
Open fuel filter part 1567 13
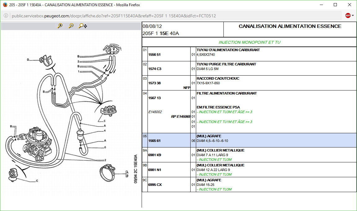click(x=154, y=98)
